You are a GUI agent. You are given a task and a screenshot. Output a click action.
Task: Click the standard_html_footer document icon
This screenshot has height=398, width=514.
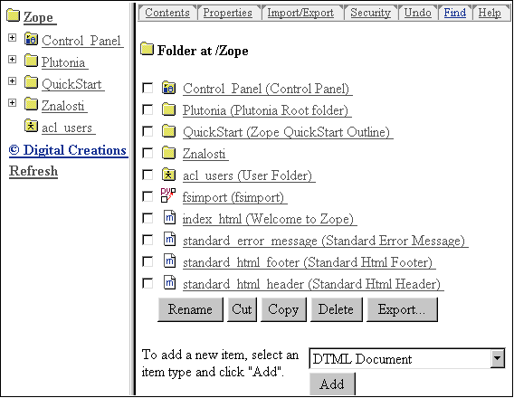pos(169,261)
